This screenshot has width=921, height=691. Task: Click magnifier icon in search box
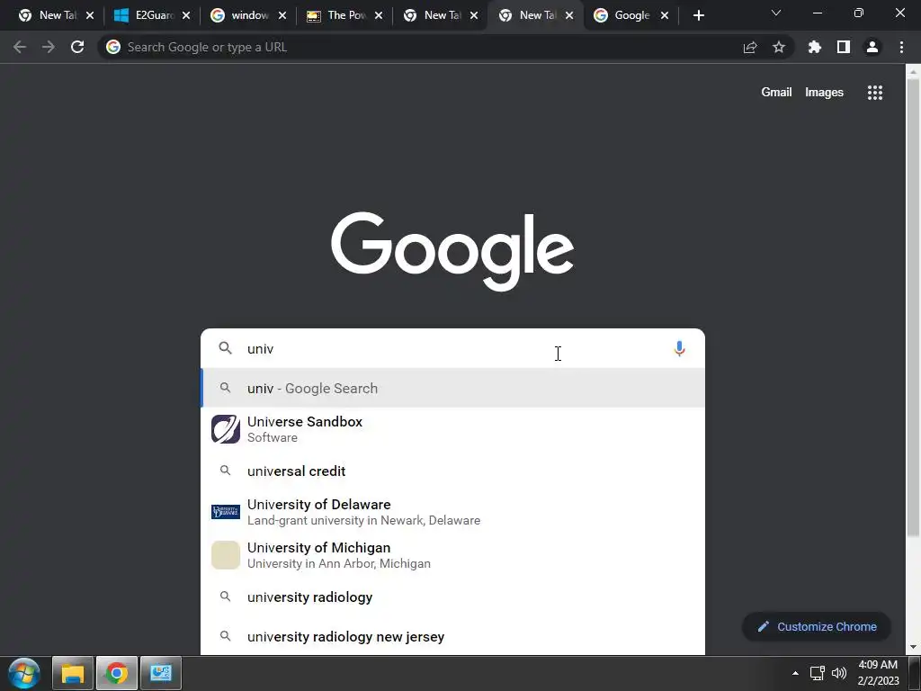point(225,348)
